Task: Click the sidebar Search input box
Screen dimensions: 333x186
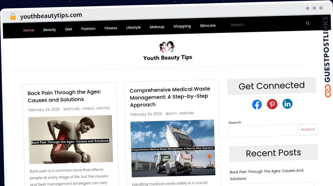Action: pos(262,130)
